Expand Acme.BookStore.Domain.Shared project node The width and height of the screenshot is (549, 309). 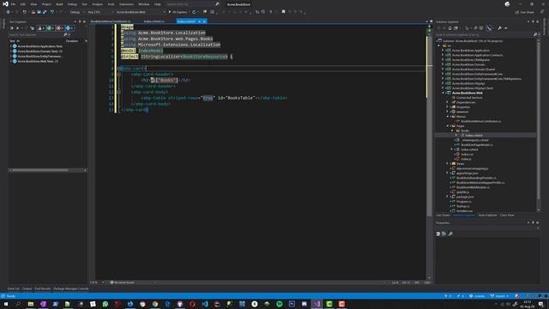(x=443, y=70)
